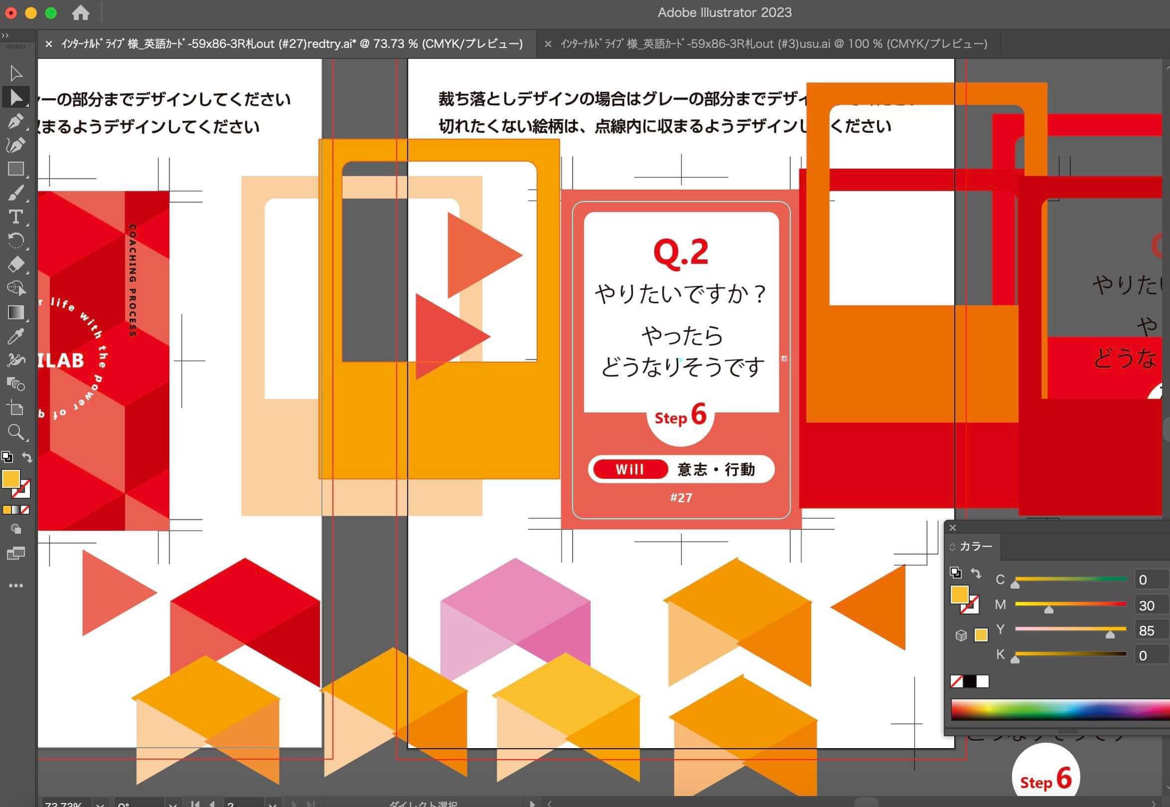
Task: Select the Rotate tool
Action: (15, 241)
